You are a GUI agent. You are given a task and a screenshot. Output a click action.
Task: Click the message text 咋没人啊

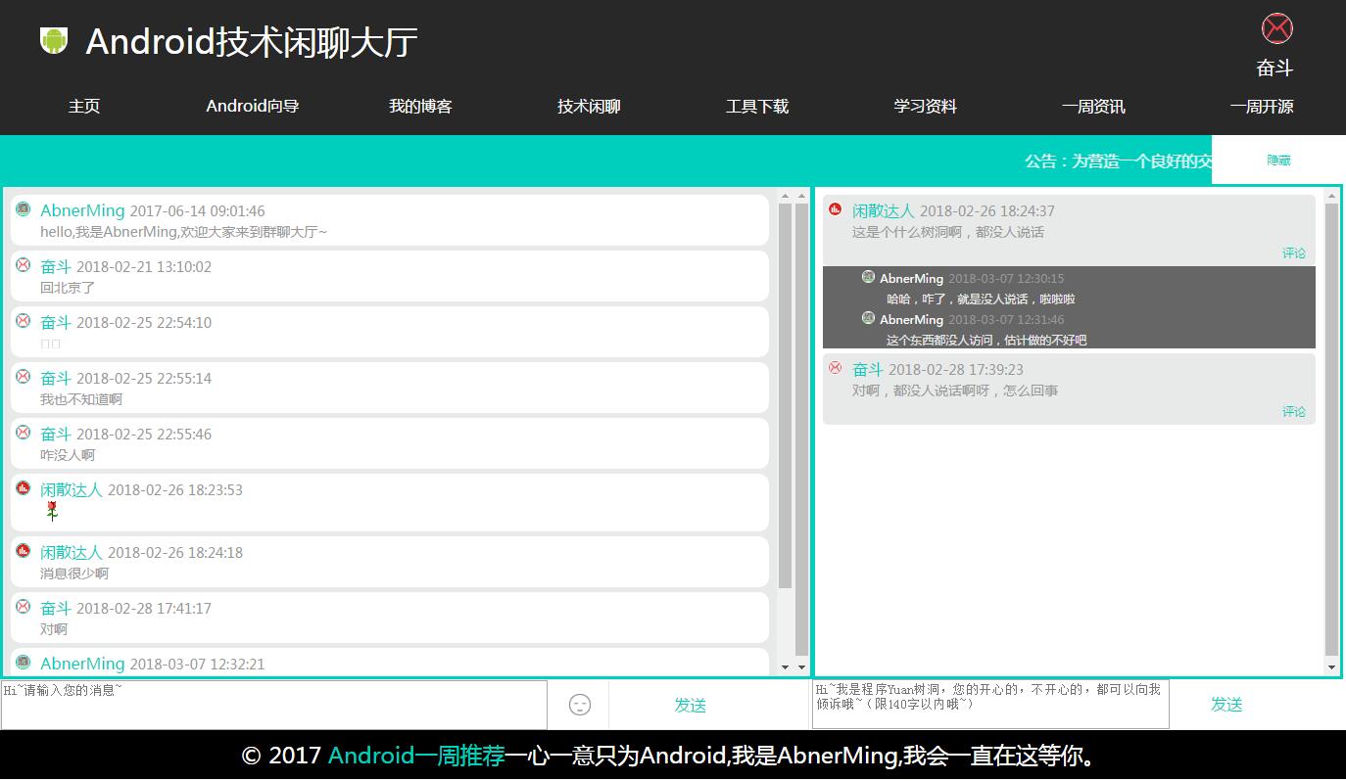click(x=68, y=455)
